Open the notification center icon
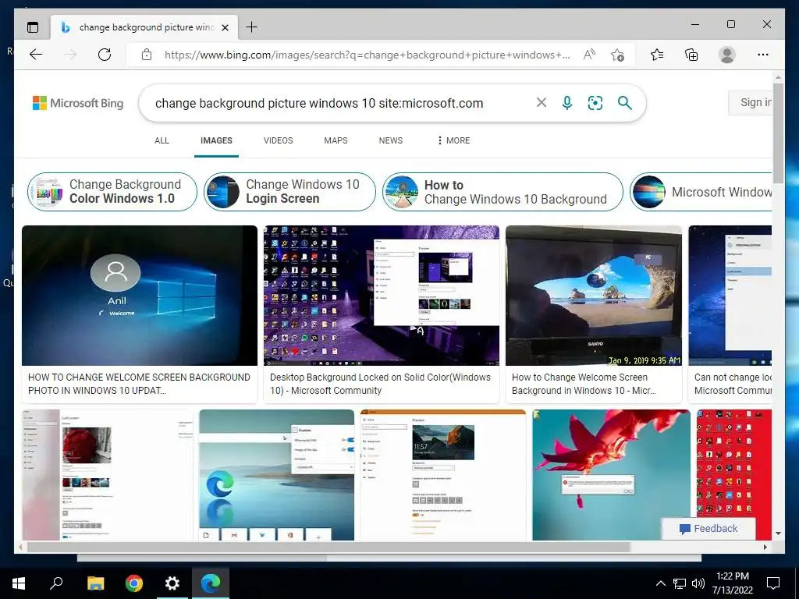 [773, 583]
